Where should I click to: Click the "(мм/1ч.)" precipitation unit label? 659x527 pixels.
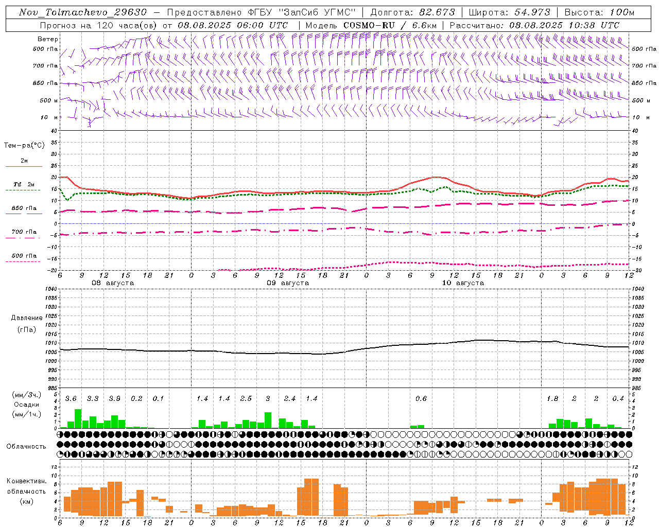(x=26, y=414)
